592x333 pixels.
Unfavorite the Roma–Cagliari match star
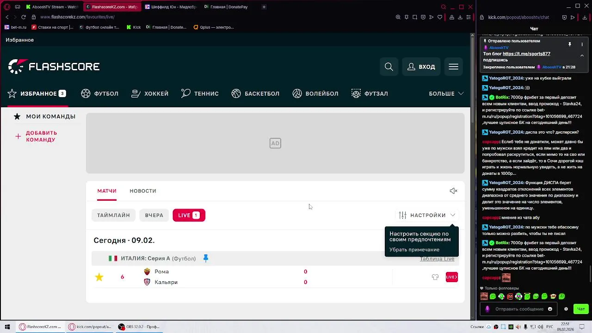point(99,277)
